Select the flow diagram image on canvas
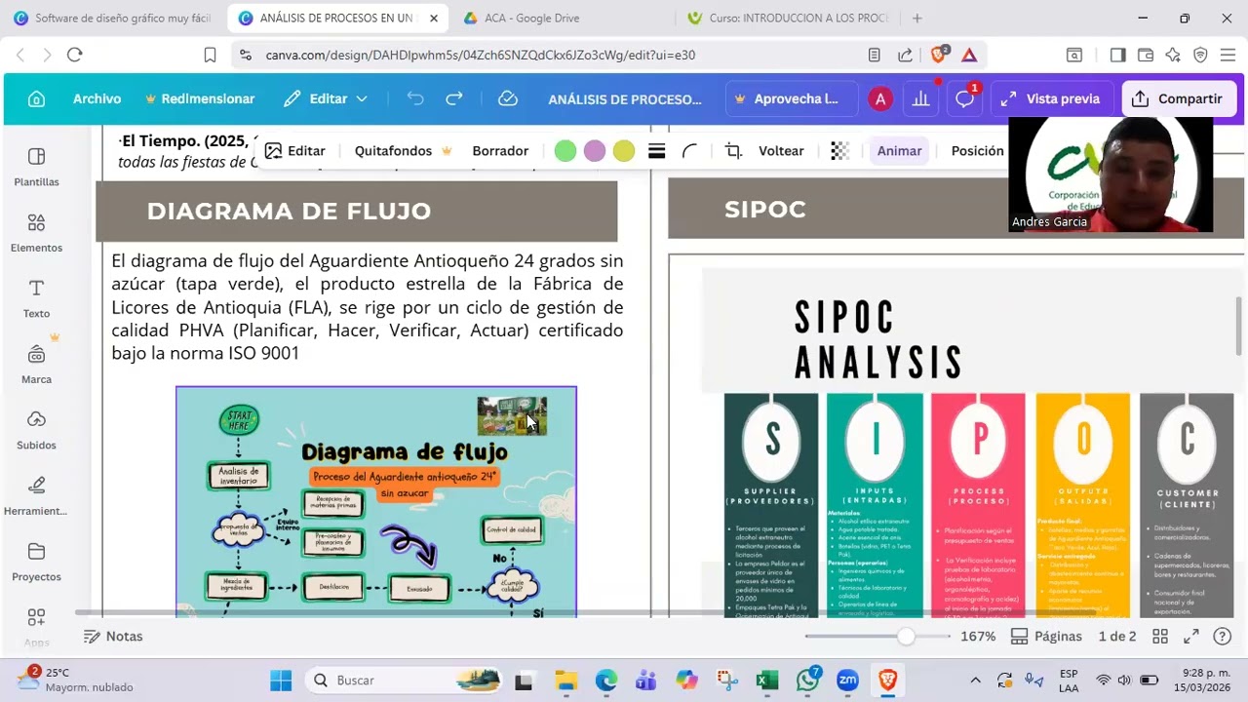This screenshot has width=1248, height=702. [376, 502]
